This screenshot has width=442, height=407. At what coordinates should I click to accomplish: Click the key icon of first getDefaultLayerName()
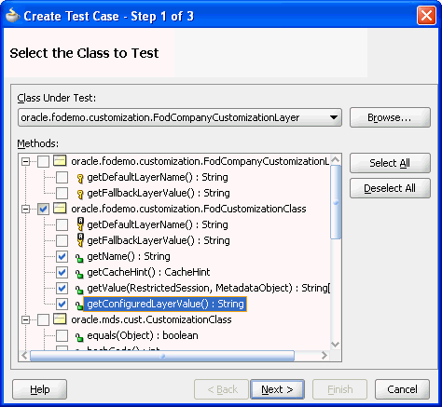(80, 178)
